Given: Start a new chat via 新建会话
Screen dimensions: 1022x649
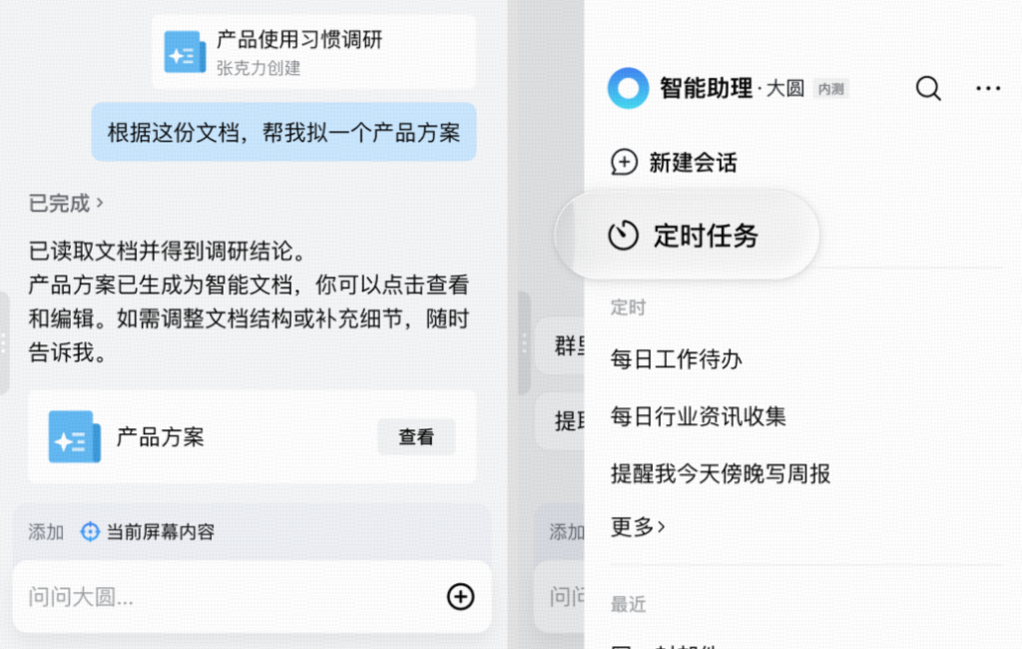Looking at the screenshot, I should click(693, 163).
